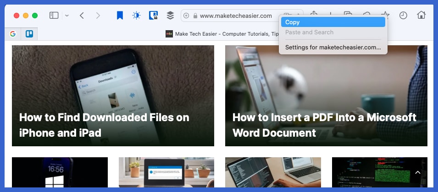This screenshot has height=192, width=438.
Task: Open the Insert a PDF Into Word article
Action: (x=324, y=125)
